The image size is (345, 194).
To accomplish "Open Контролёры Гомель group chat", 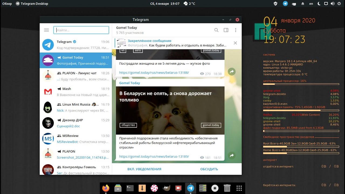I will point(76,168).
